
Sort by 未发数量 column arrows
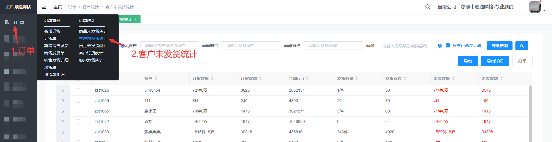click(x=453, y=78)
